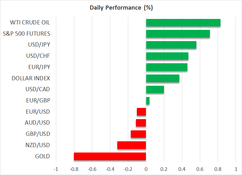This screenshot has height=175, width=242.
Task: Select the USD/CHF bar
Action: pos(167,56)
